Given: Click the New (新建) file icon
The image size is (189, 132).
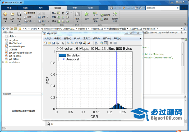Looking at the screenshot, I should pos(5,14).
